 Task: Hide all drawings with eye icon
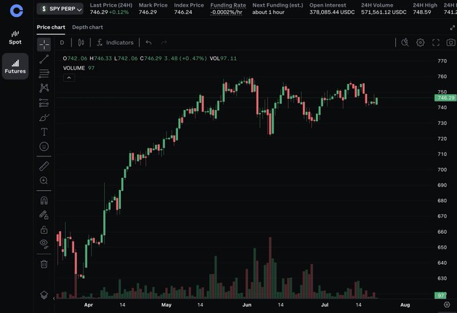(44, 244)
